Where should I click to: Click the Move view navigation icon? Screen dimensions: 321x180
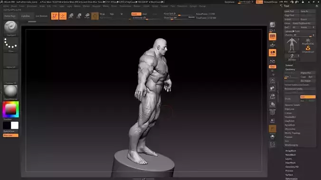click(x=272, y=88)
